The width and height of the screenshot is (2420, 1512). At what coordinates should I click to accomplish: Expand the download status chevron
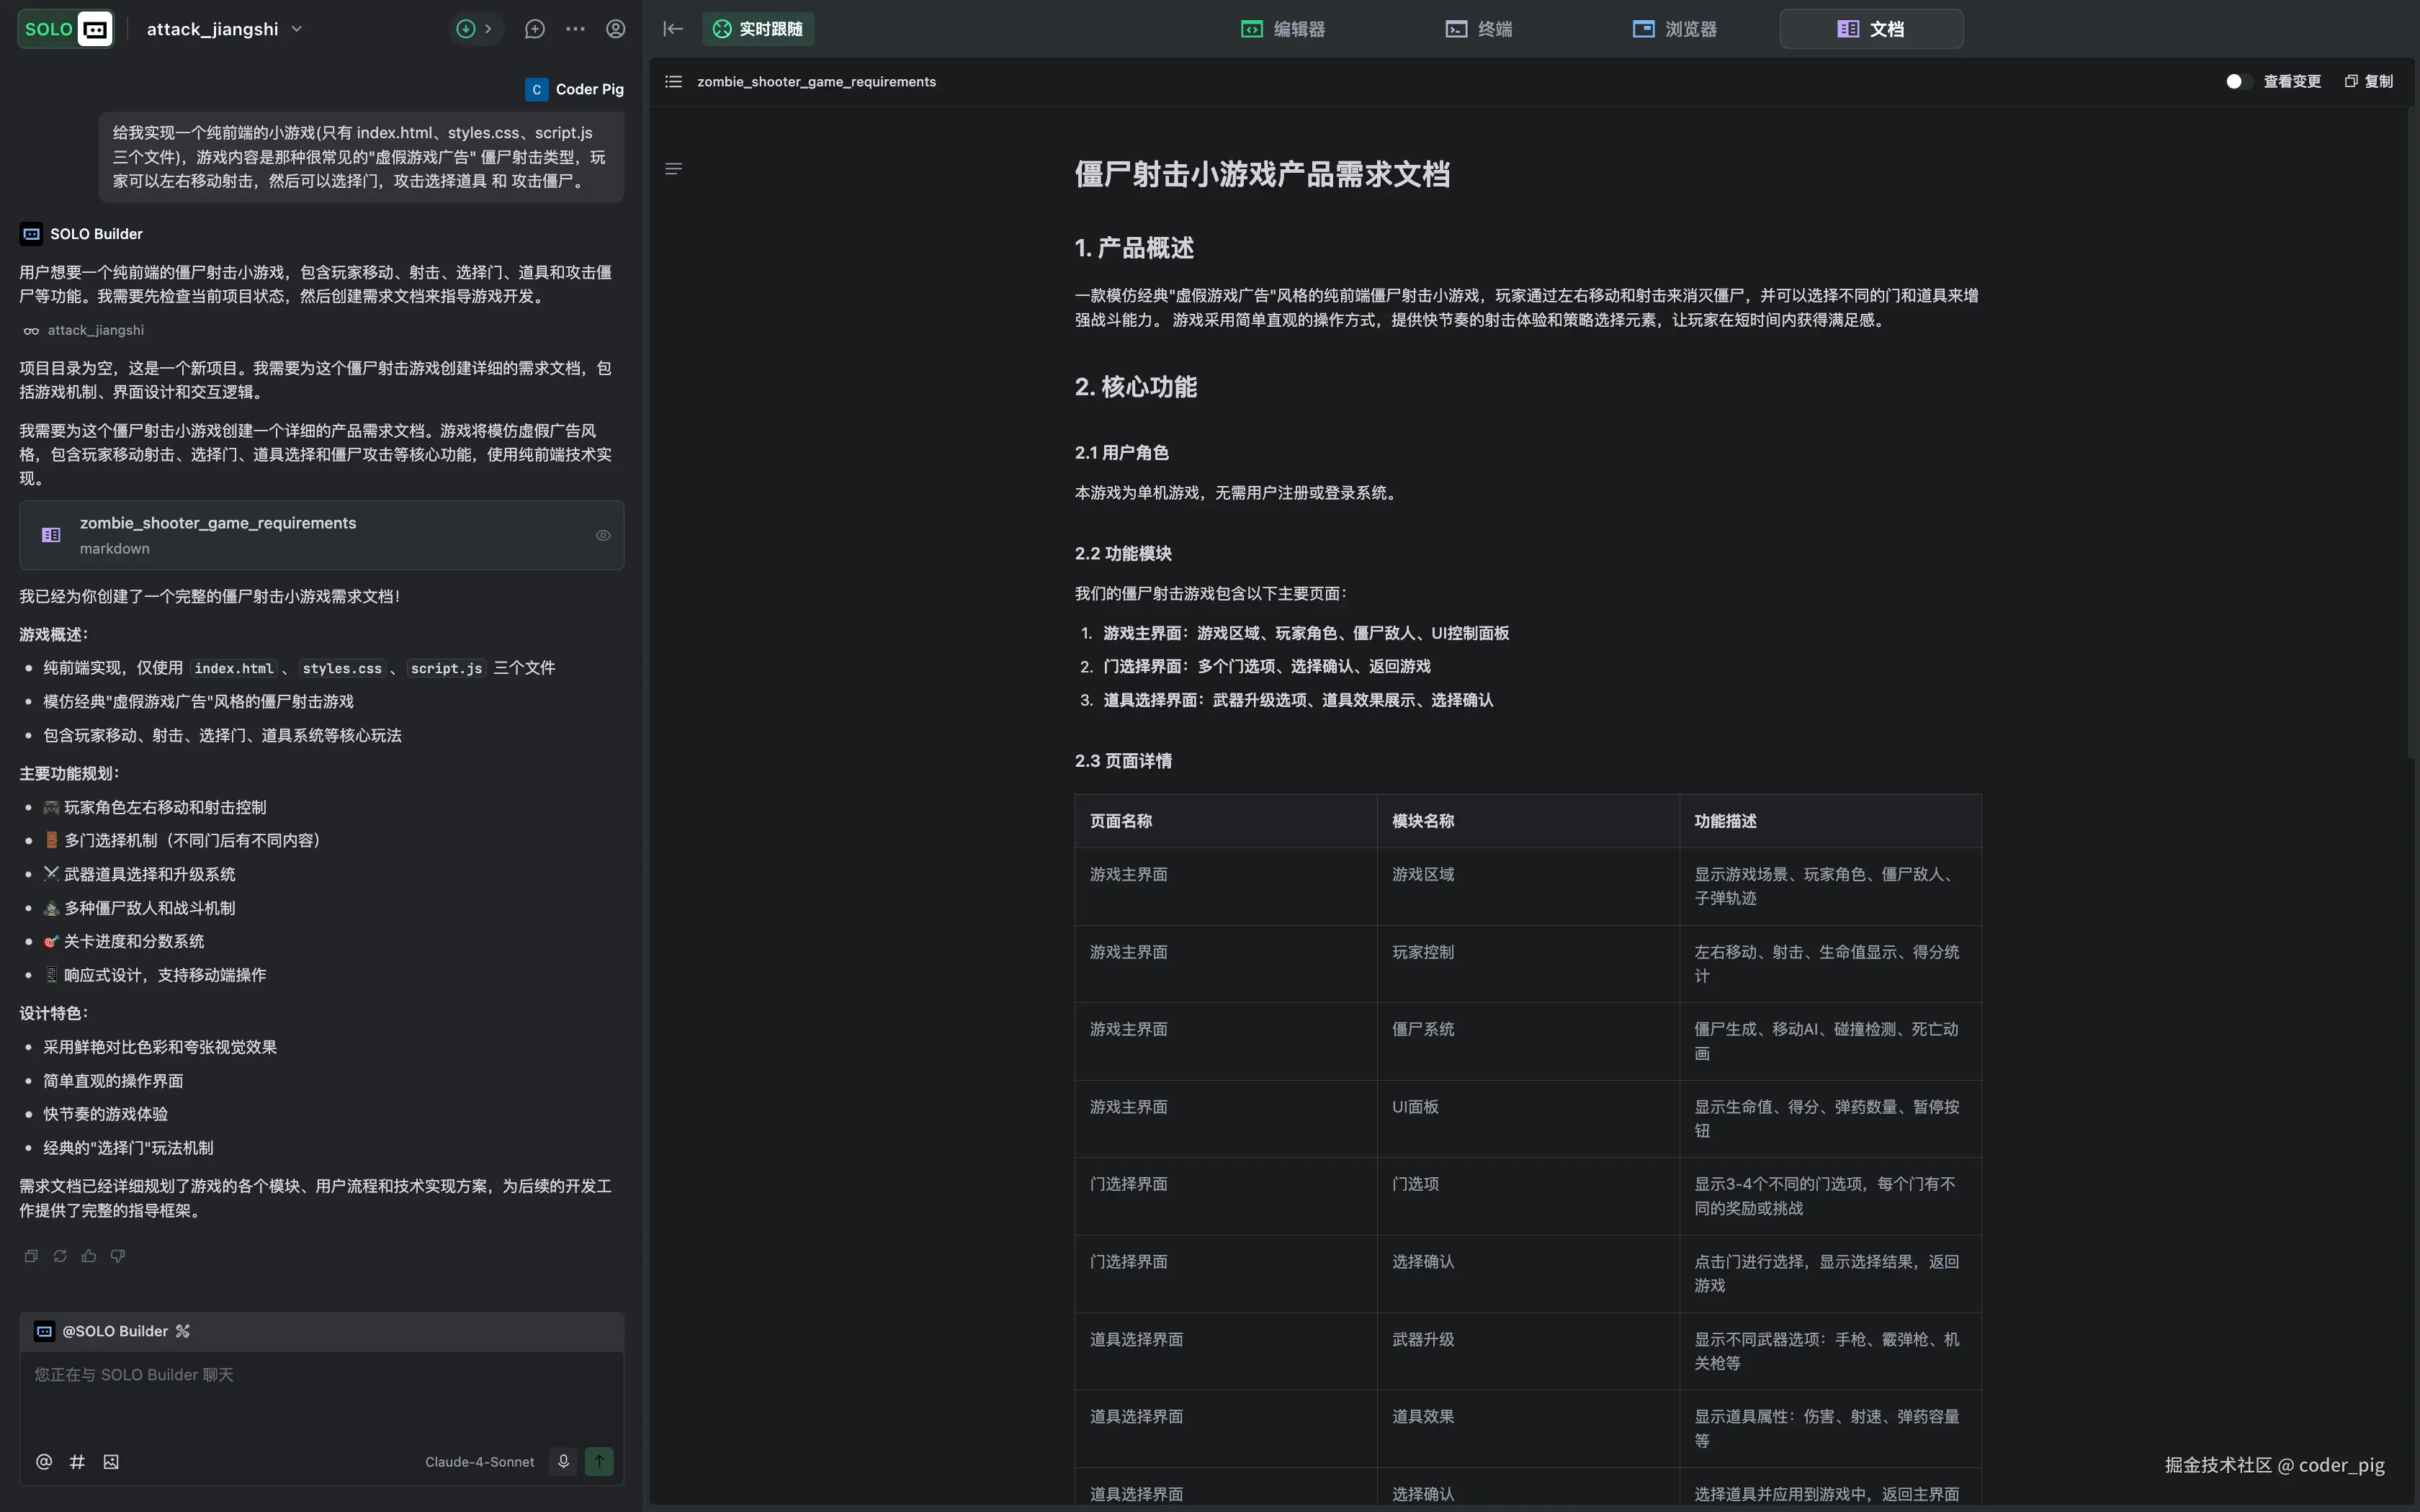[488, 29]
